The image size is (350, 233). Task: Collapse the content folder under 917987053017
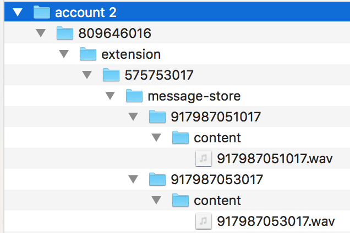pyautogui.click(x=156, y=200)
